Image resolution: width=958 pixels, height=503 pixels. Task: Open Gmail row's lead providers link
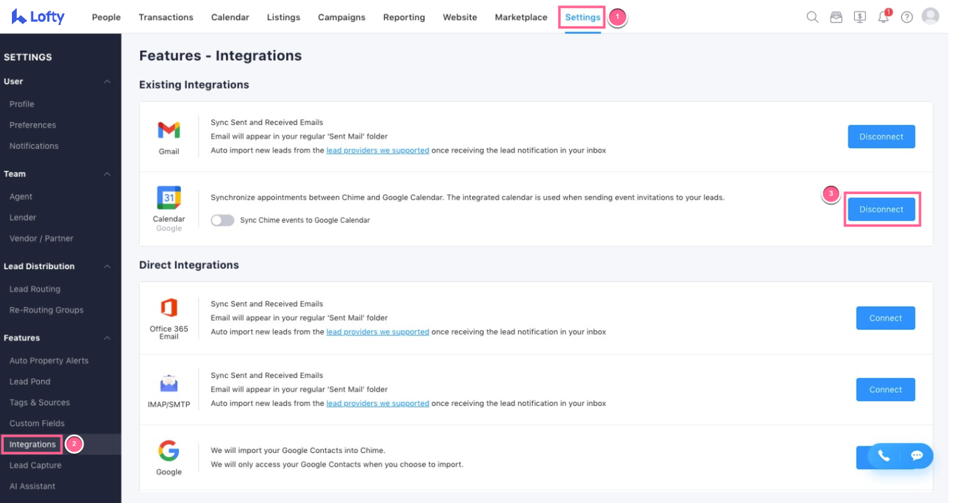(378, 150)
